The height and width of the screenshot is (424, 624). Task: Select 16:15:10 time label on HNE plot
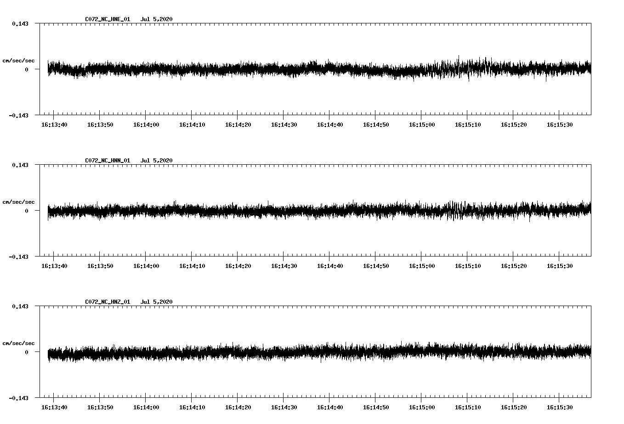coord(468,125)
